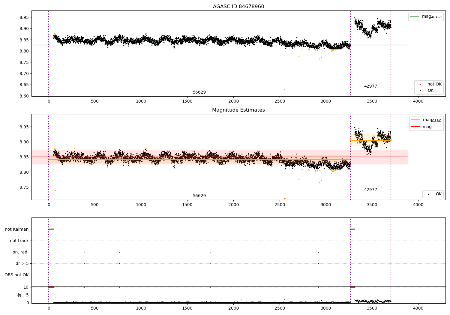Click the '2000' x-tick in bottom panel
This screenshot has width=450, height=315.
(x=233, y=308)
